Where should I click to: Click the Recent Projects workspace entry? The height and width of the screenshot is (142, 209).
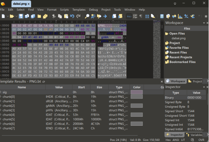click(x=178, y=57)
